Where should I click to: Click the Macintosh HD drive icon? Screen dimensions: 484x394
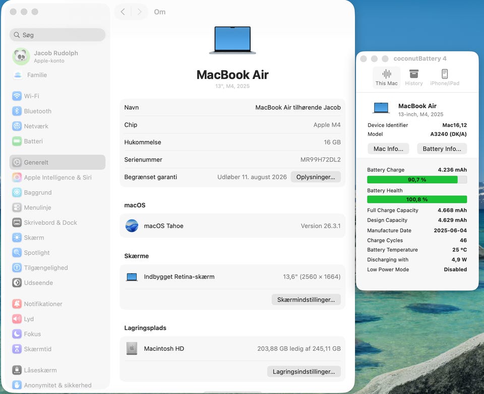tap(132, 348)
